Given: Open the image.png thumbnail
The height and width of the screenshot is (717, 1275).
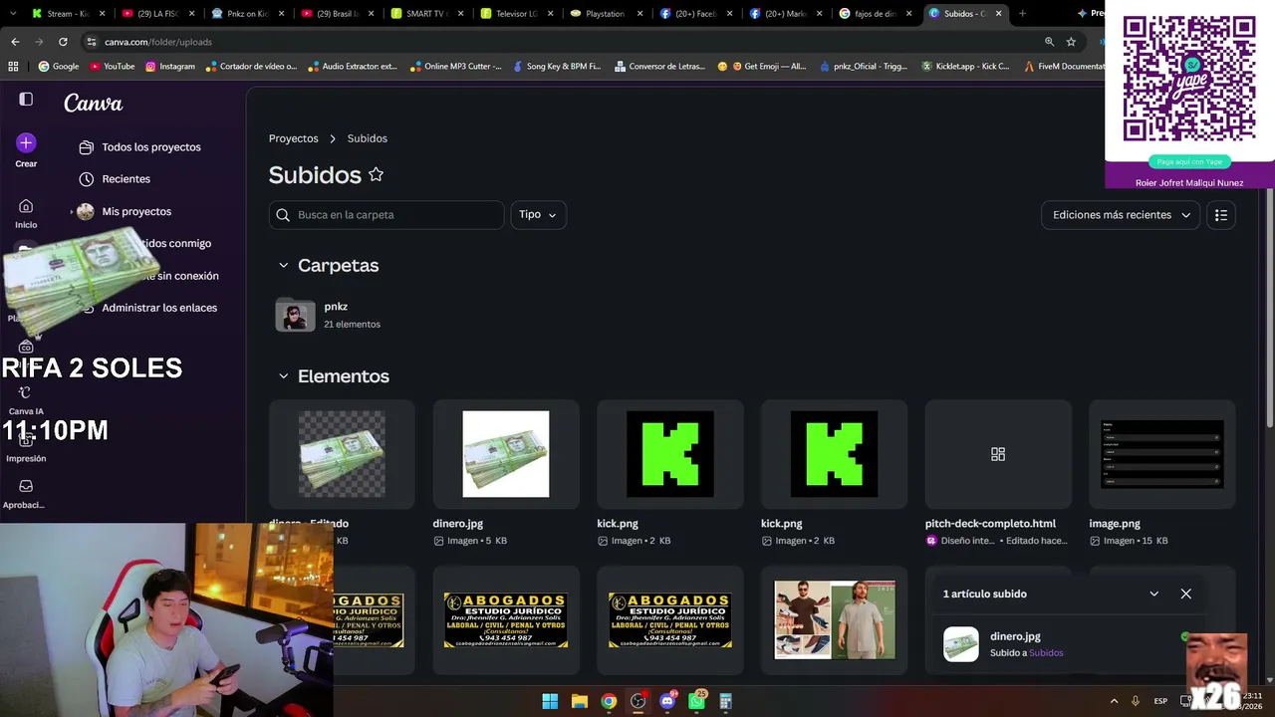Looking at the screenshot, I should pyautogui.click(x=1162, y=454).
